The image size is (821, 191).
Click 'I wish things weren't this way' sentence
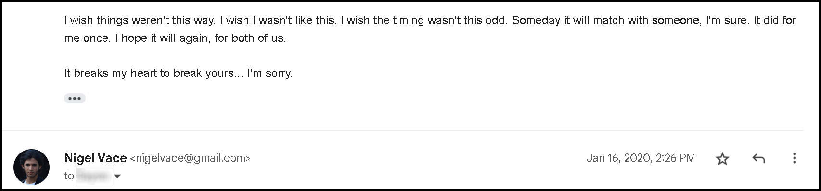[141, 21]
